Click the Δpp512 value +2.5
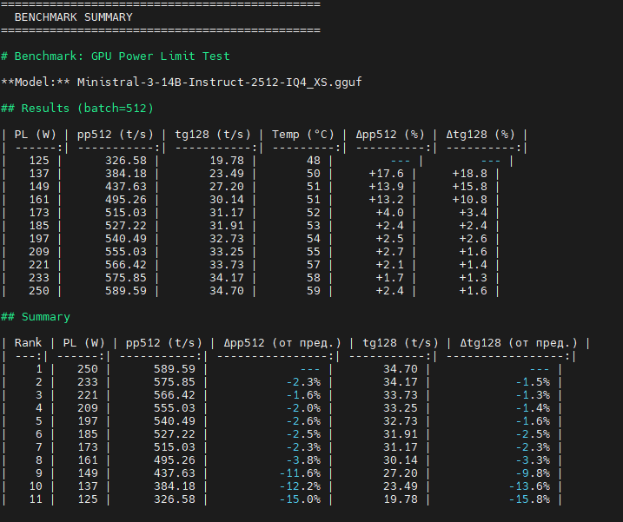Screen dimensions: 623x522 pos(390,239)
